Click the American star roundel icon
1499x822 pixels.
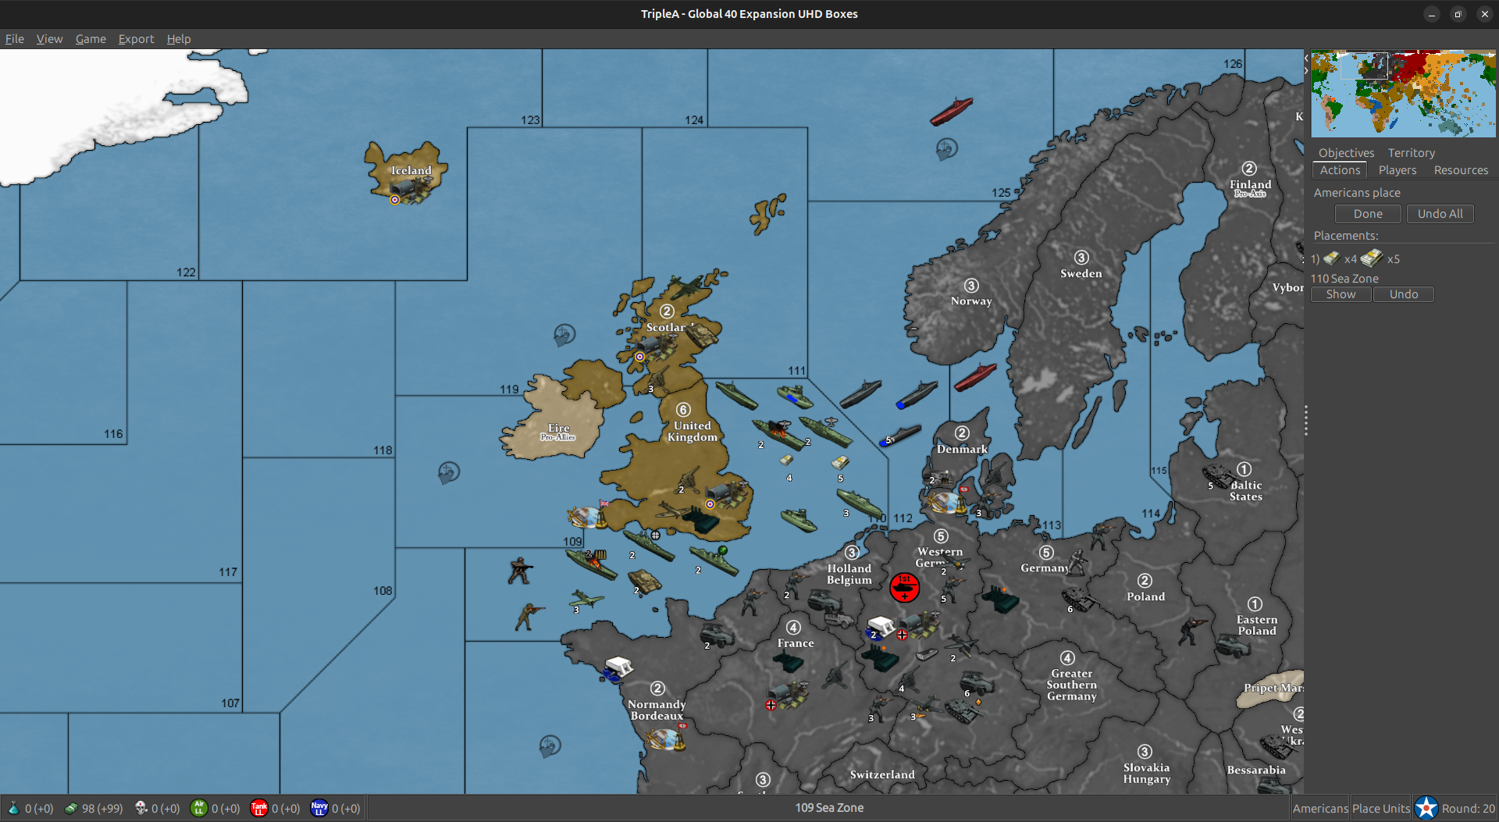coord(1426,808)
